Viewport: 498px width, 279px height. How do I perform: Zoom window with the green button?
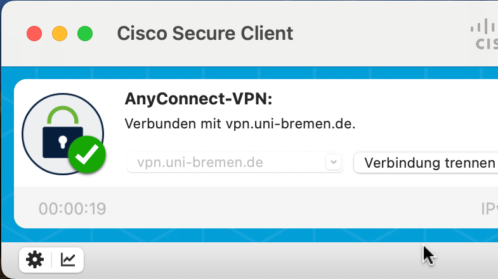[x=84, y=34]
